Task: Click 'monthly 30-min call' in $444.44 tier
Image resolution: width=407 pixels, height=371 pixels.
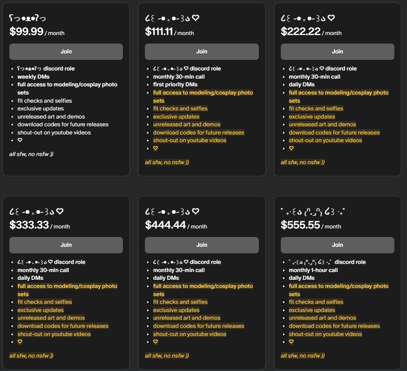Action: pyautogui.click(x=179, y=270)
